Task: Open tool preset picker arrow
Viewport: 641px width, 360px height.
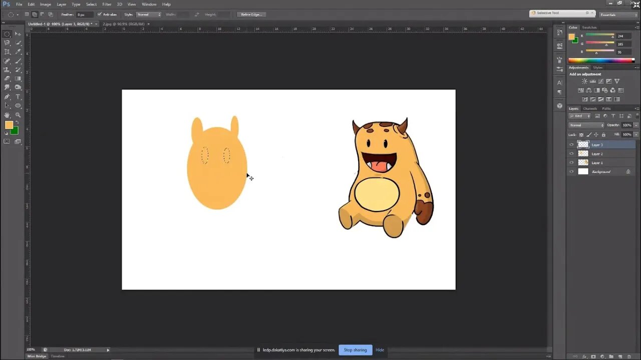Action: (x=18, y=14)
